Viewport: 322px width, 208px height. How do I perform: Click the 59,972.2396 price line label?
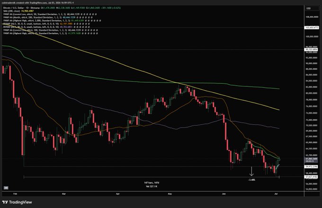click(312, 166)
